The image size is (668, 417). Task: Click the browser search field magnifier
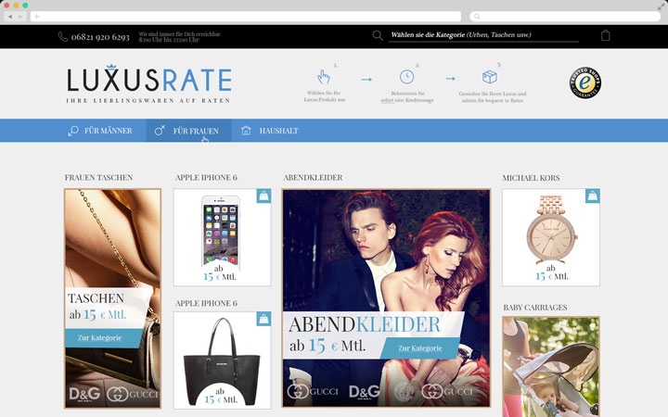(477, 17)
